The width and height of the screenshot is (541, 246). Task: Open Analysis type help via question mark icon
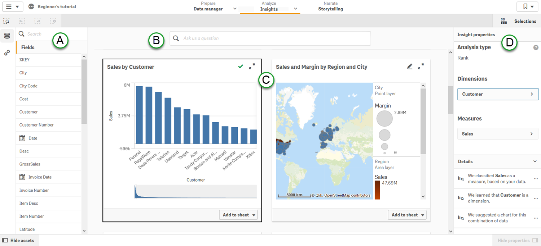coord(536,47)
